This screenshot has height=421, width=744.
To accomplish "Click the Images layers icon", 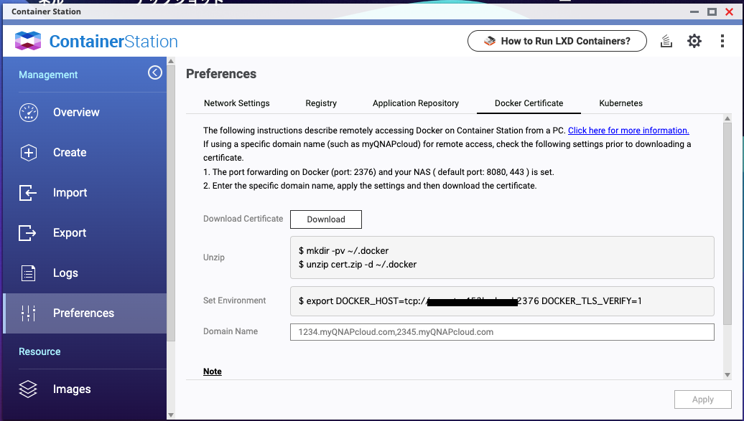I will click(x=28, y=389).
